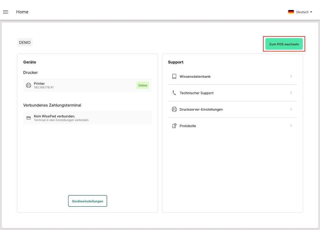Select the Protokolle support entry

[x=188, y=126]
